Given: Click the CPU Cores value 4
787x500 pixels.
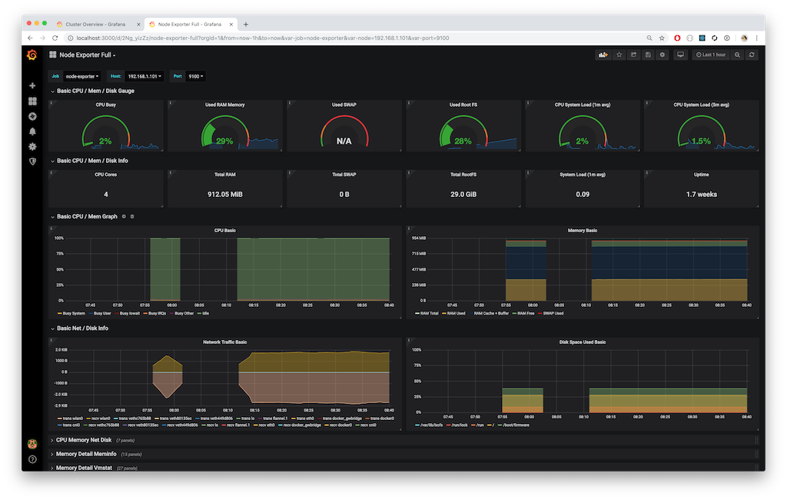Looking at the screenshot, I should click(x=106, y=195).
